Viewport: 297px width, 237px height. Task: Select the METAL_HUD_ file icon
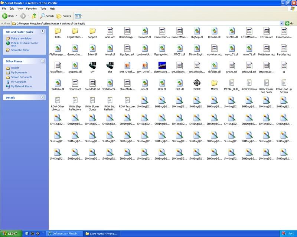click(232, 83)
